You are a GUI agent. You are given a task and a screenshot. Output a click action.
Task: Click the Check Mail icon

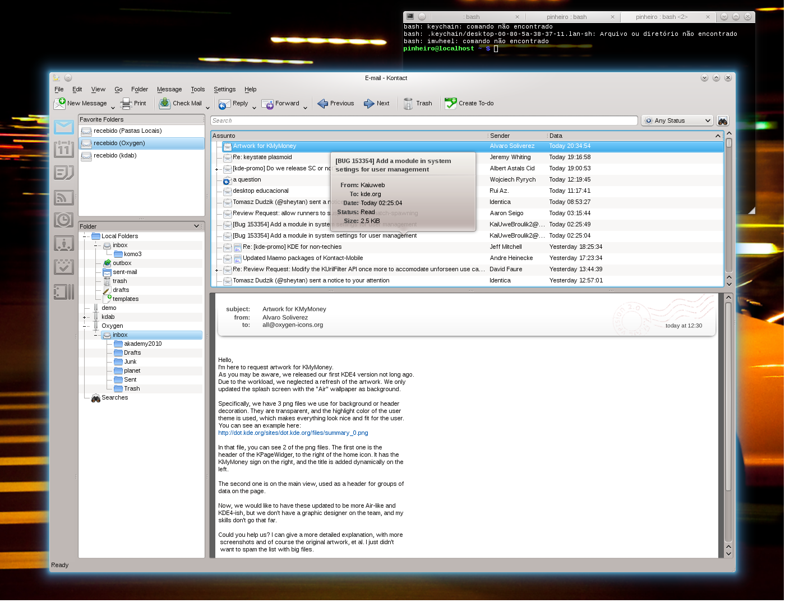point(165,104)
